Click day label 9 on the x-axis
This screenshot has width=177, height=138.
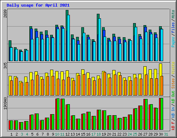click(53, 134)
